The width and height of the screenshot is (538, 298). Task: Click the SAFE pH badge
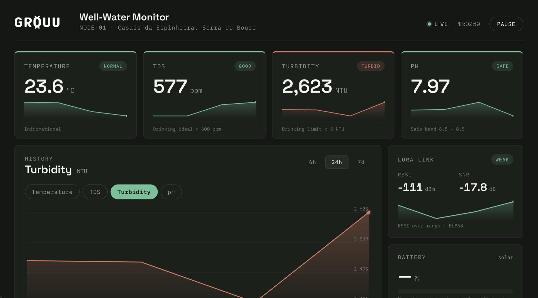503,66
